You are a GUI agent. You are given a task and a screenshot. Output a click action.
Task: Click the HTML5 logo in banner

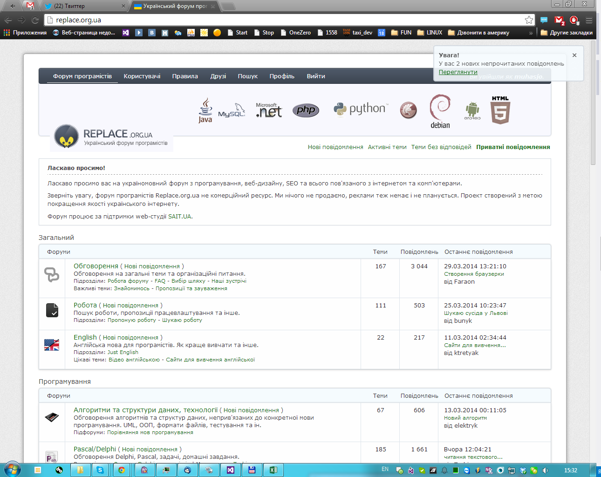click(x=500, y=110)
